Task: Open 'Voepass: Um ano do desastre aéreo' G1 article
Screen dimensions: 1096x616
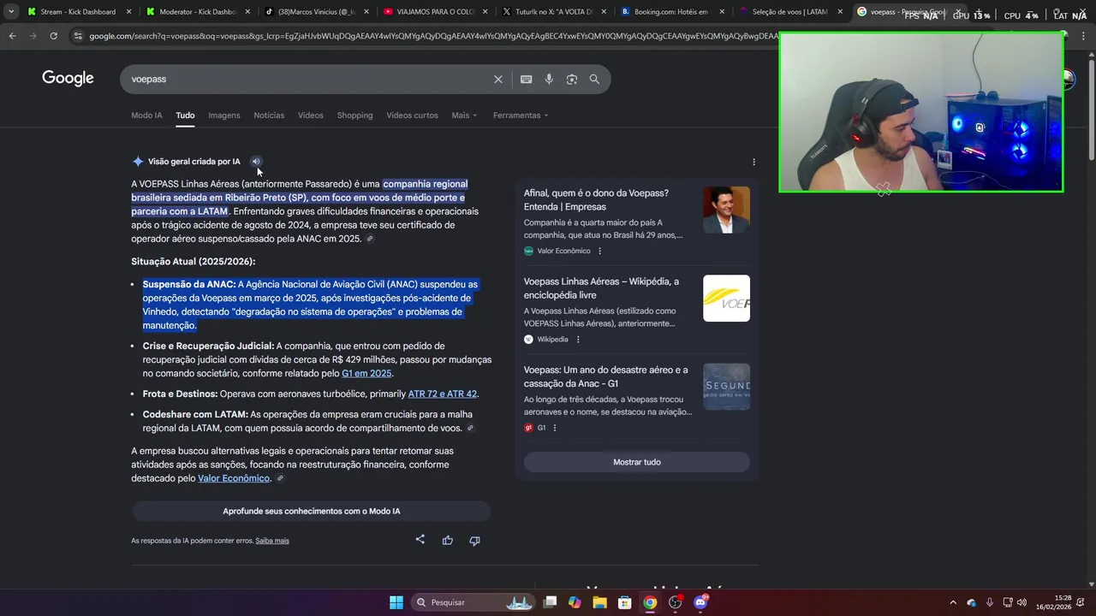Action: pos(606,376)
